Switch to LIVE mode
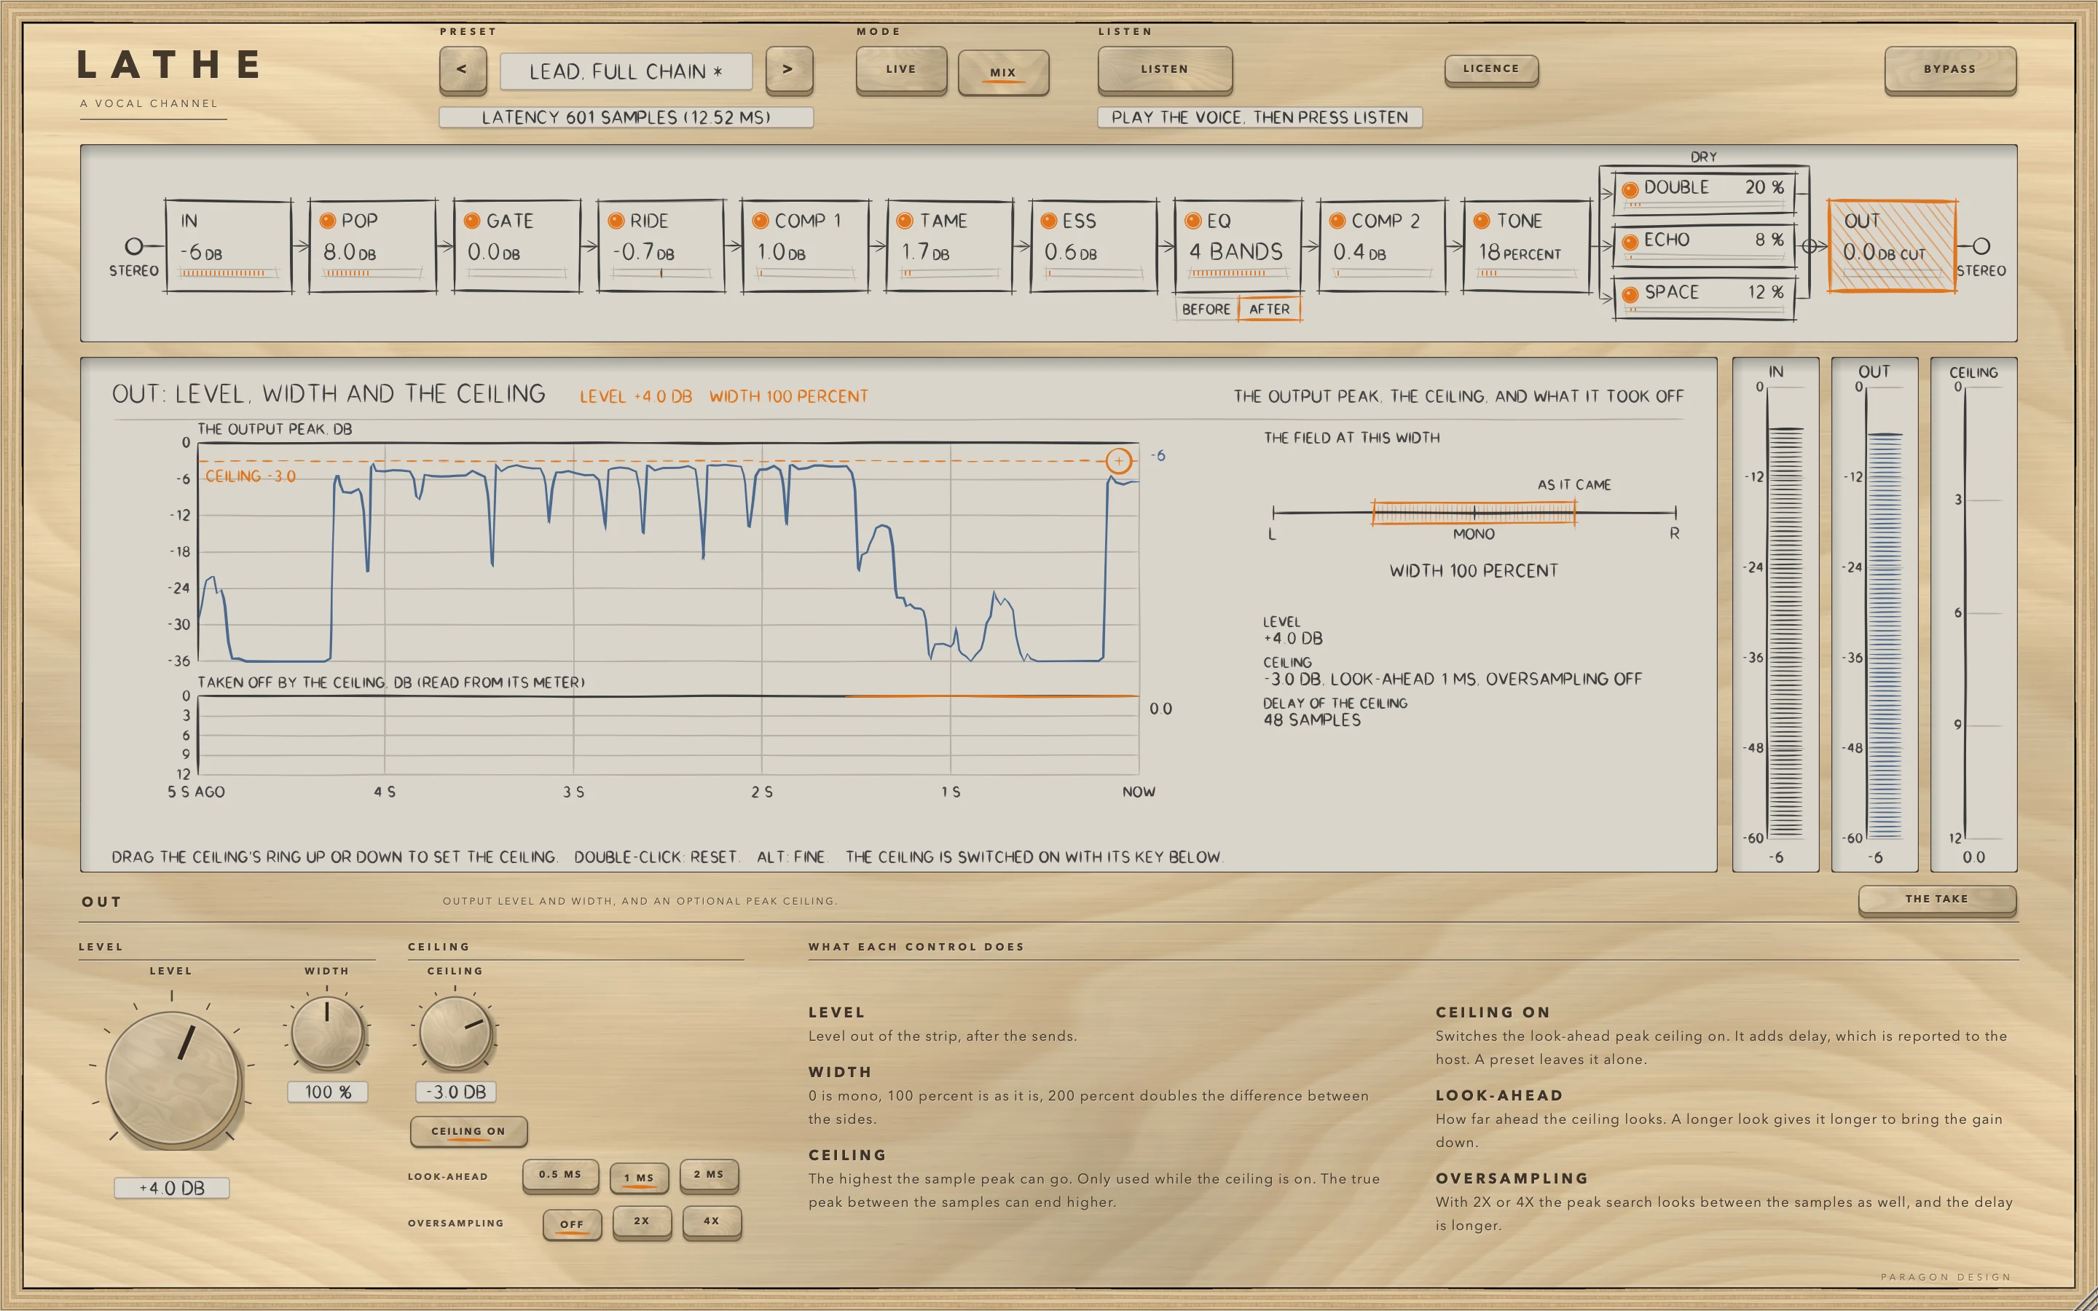 click(900, 69)
